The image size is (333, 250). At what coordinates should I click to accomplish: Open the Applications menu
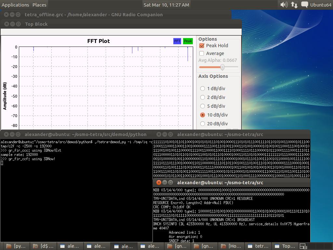point(15,5)
